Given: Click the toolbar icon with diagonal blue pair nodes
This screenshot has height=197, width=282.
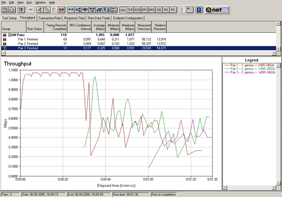Looking at the screenshot, I should coord(100,10).
